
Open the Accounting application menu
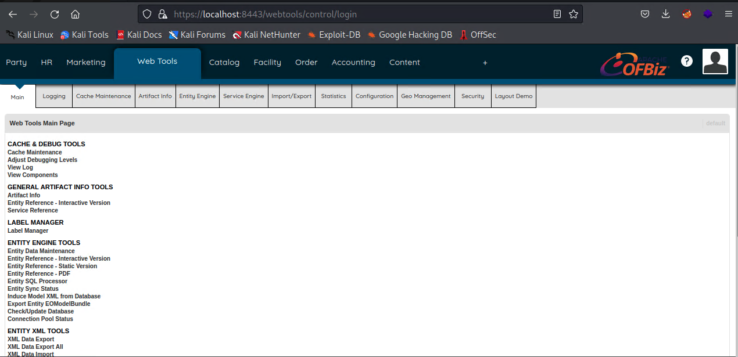353,62
